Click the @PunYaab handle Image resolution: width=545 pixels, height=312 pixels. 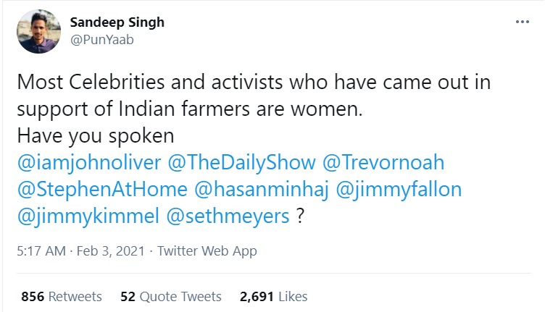coord(101,40)
